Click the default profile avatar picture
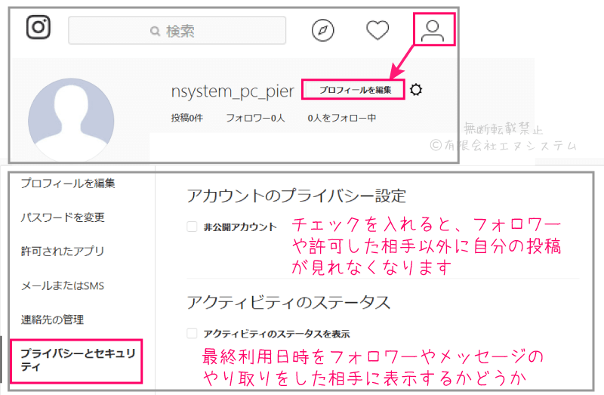Screen dimensions: 604x395 (x=71, y=119)
